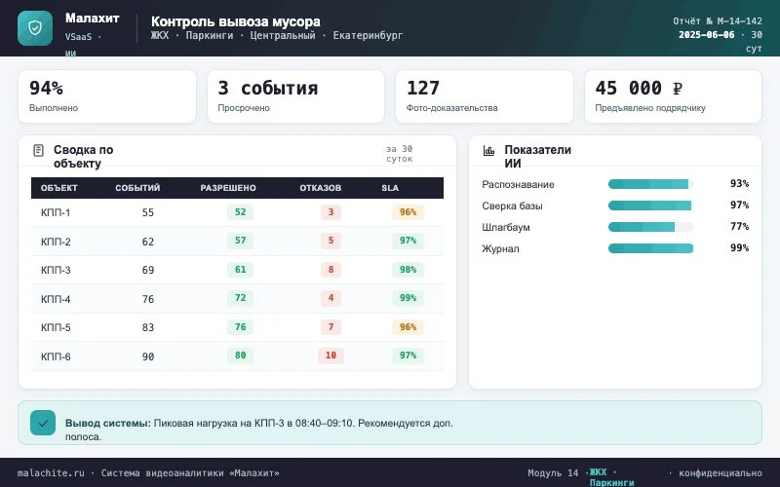Click the 99% value next to Журнал
The image size is (780, 487).
click(x=739, y=248)
